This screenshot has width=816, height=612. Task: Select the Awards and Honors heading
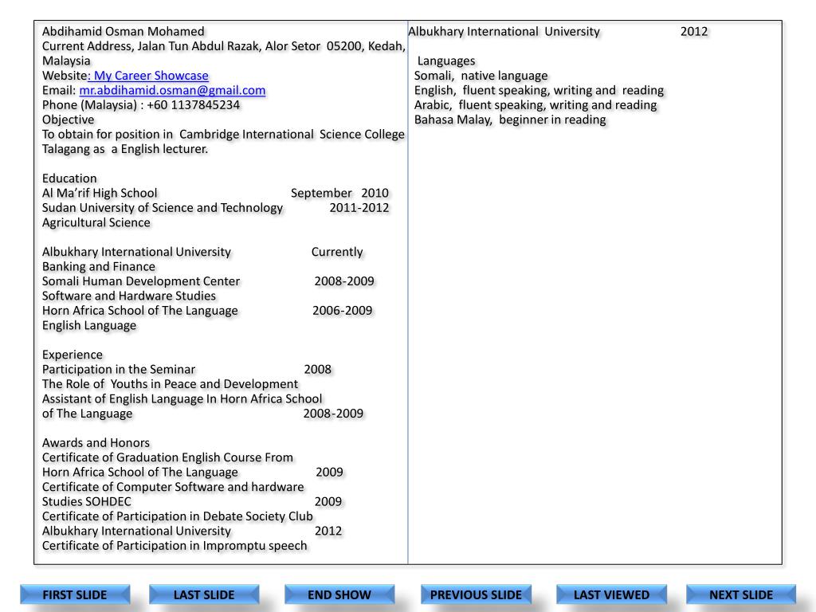click(x=96, y=442)
